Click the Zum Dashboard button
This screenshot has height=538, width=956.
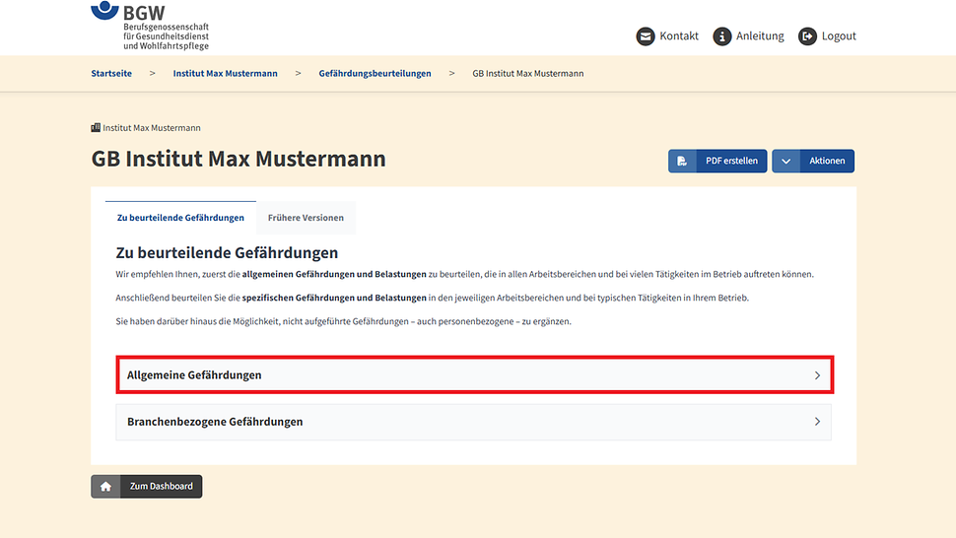point(146,486)
